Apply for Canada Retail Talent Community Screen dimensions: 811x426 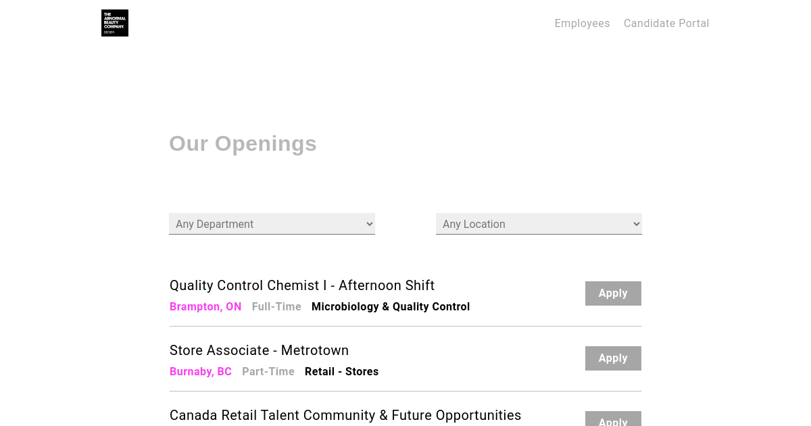[x=613, y=419]
